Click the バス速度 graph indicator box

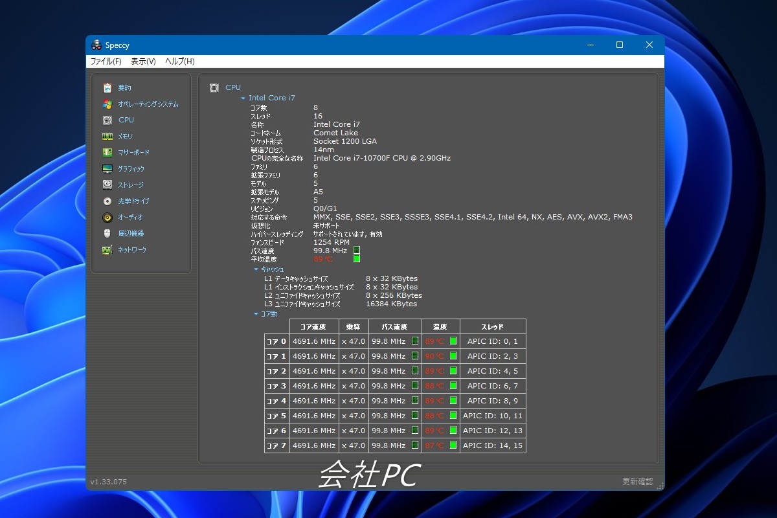tap(357, 251)
